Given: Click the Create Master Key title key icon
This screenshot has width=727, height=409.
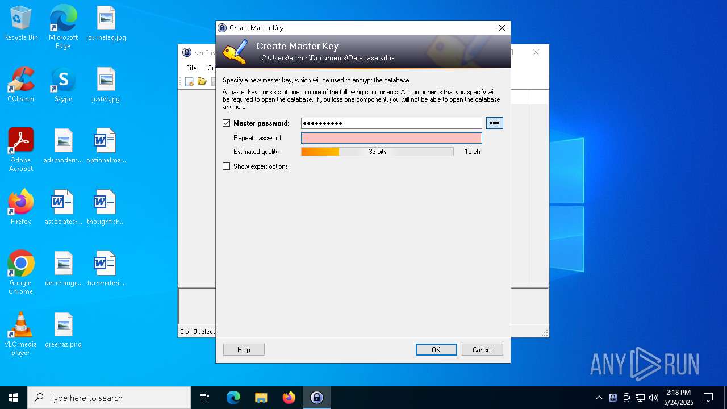Looking at the screenshot, I should pos(235,52).
